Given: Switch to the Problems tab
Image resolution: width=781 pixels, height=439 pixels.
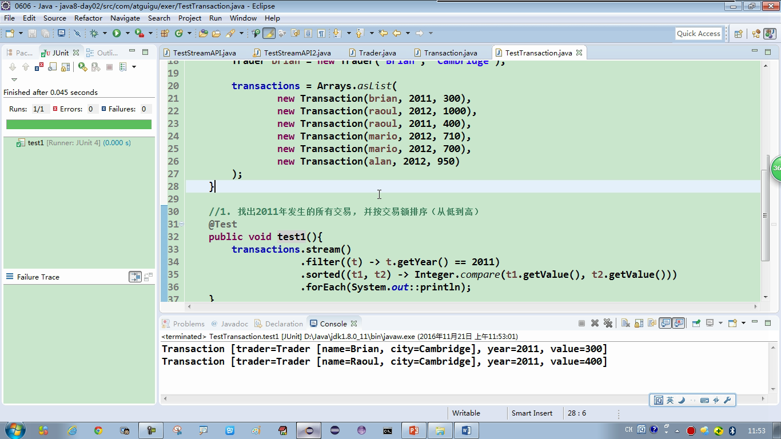Looking at the screenshot, I should coord(183,324).
